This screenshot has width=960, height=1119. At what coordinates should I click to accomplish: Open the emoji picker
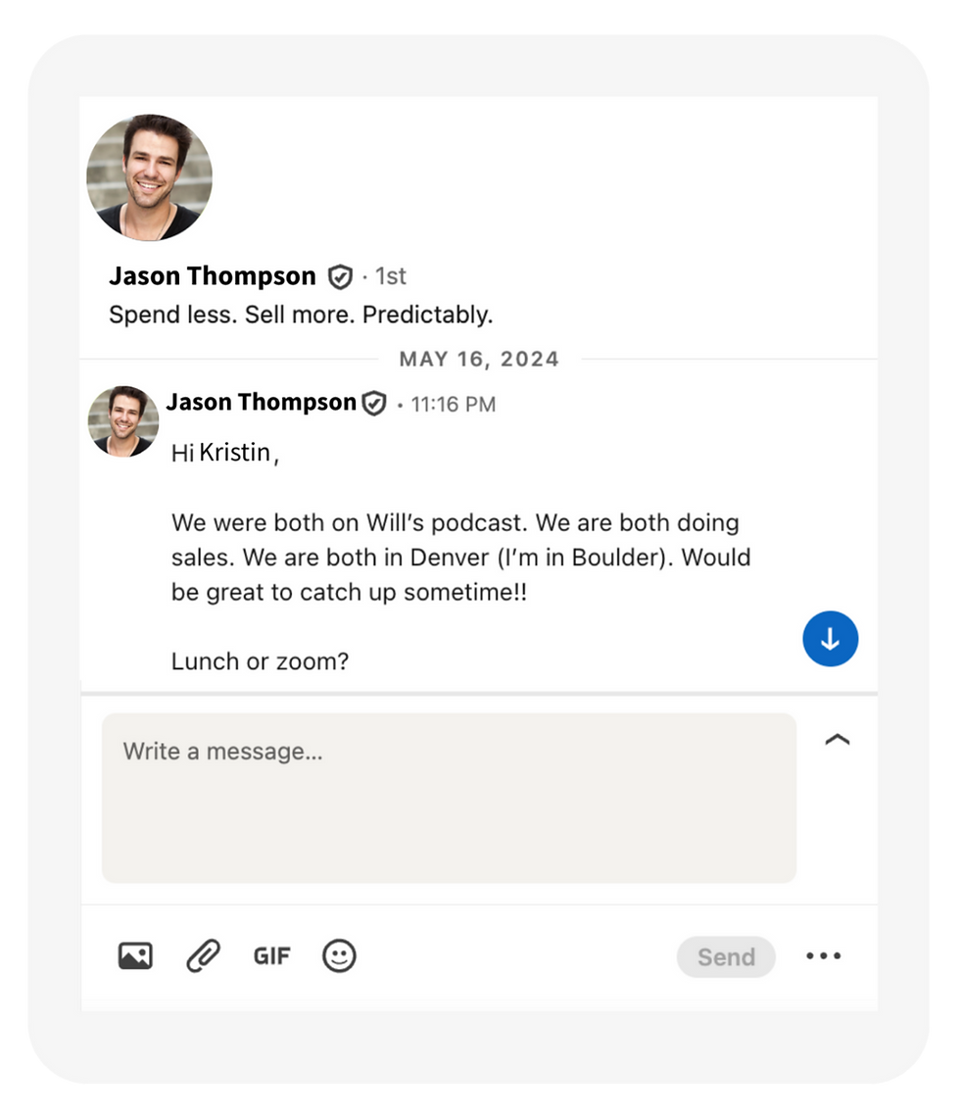coord(339,955)
